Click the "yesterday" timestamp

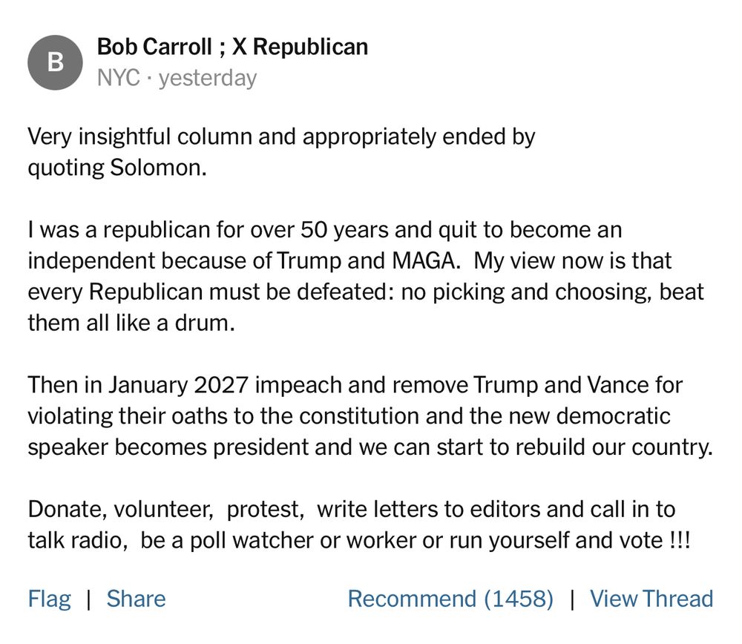pos(208,79)
